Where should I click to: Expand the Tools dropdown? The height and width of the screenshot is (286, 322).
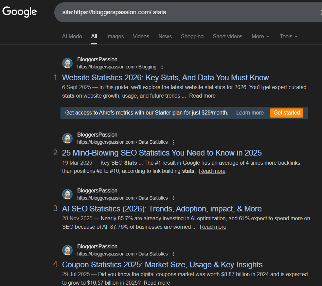pos(288,36)
